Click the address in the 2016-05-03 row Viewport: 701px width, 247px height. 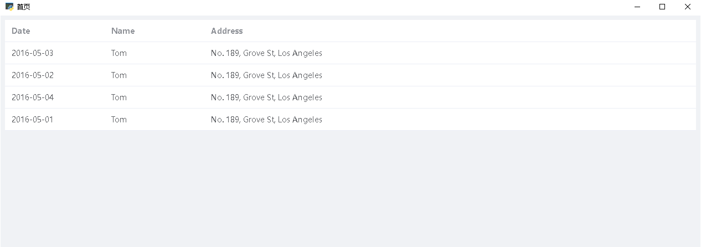(266, 53)
